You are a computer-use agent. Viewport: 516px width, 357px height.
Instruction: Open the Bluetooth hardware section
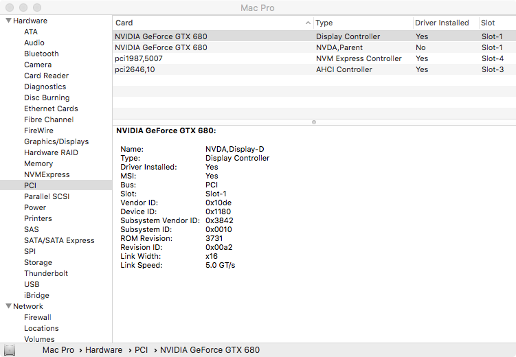(41, 54)
